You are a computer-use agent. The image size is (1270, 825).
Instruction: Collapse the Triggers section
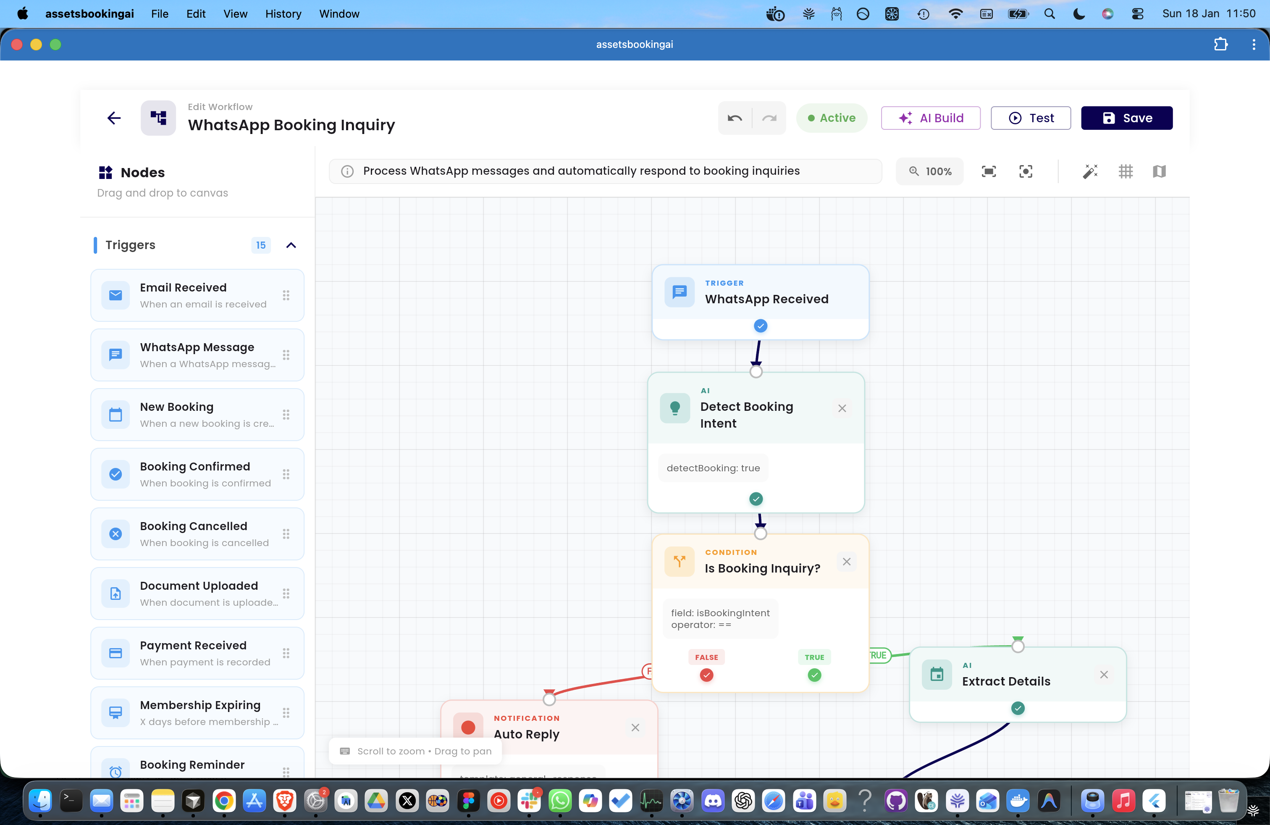(291, 245)
